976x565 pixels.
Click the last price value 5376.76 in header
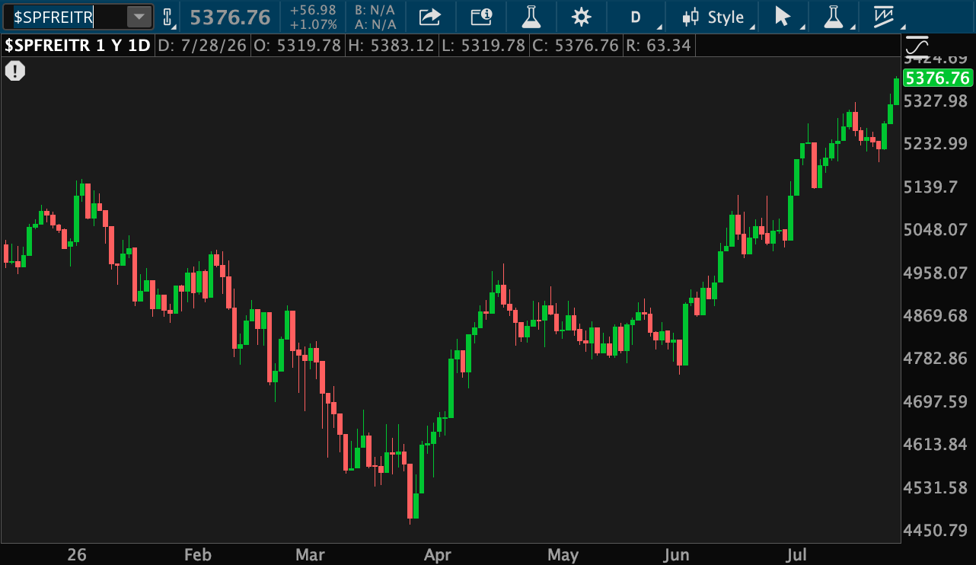[230, 17]
